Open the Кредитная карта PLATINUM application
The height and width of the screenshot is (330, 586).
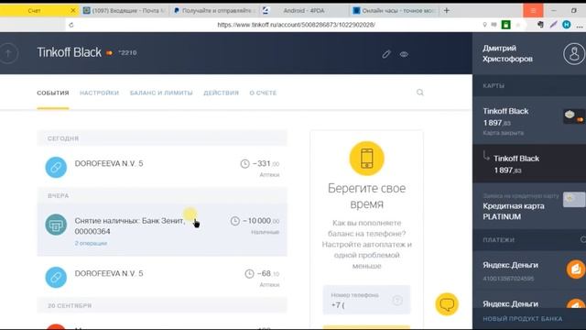pyautogui.click(x=529, y=206)
